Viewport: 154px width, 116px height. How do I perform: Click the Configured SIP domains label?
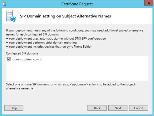[22, 53]
